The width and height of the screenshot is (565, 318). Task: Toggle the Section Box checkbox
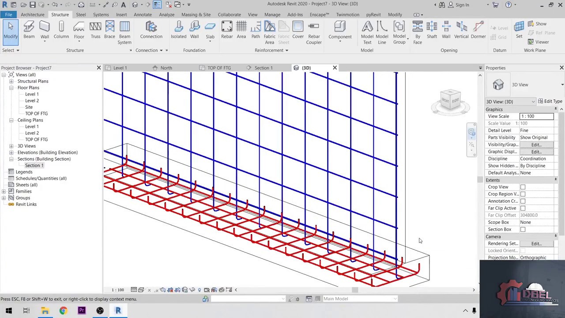[523, 229]
